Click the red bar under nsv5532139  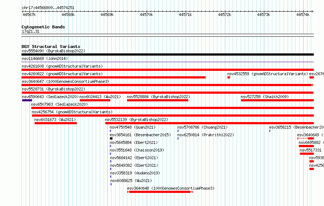[210, 123]
